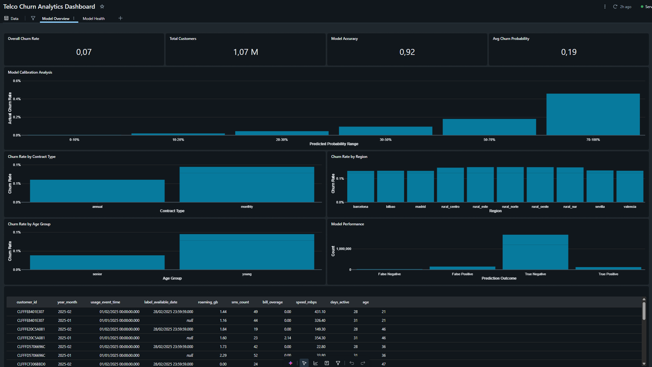Add a filter widget from bottom toolbar
Screen dimensions: 652x367
pyautogui.click(x=338, y=363)
